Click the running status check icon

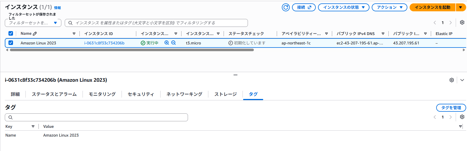pos(143,43)
